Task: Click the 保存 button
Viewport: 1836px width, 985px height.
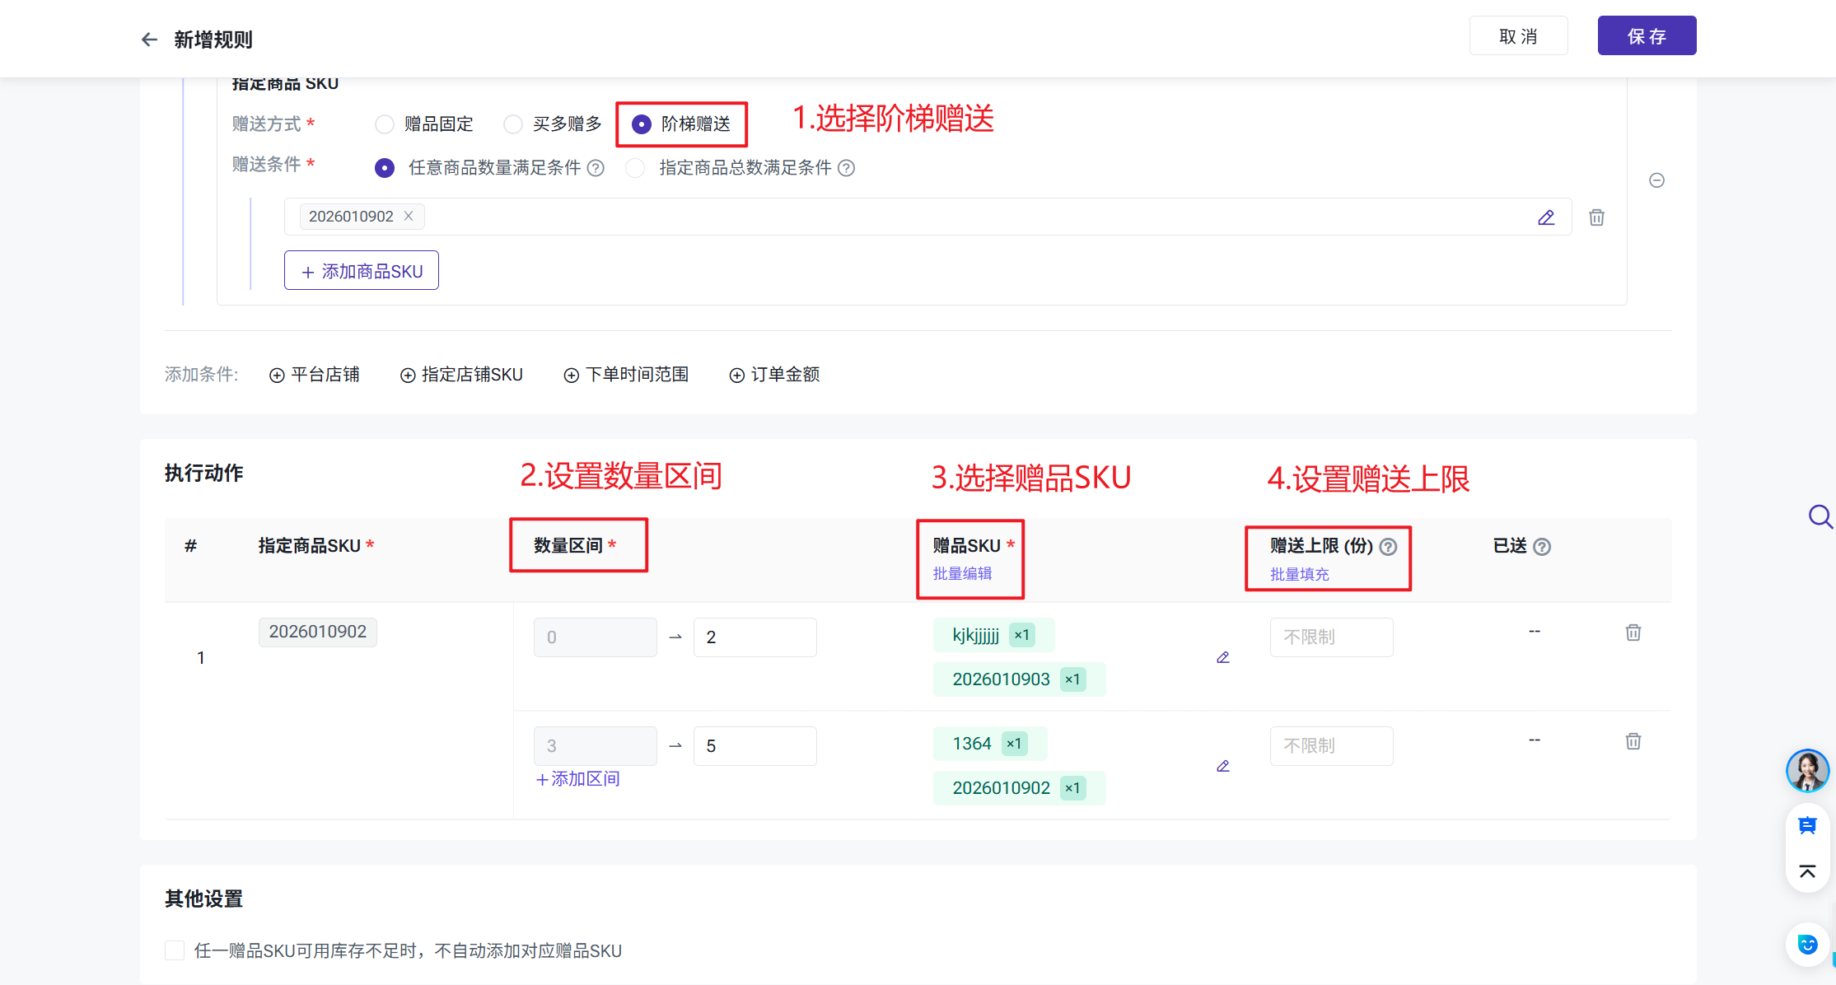Action: point(1647,36)
